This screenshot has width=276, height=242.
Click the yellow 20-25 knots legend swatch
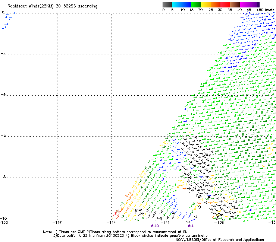coord(206,4)
